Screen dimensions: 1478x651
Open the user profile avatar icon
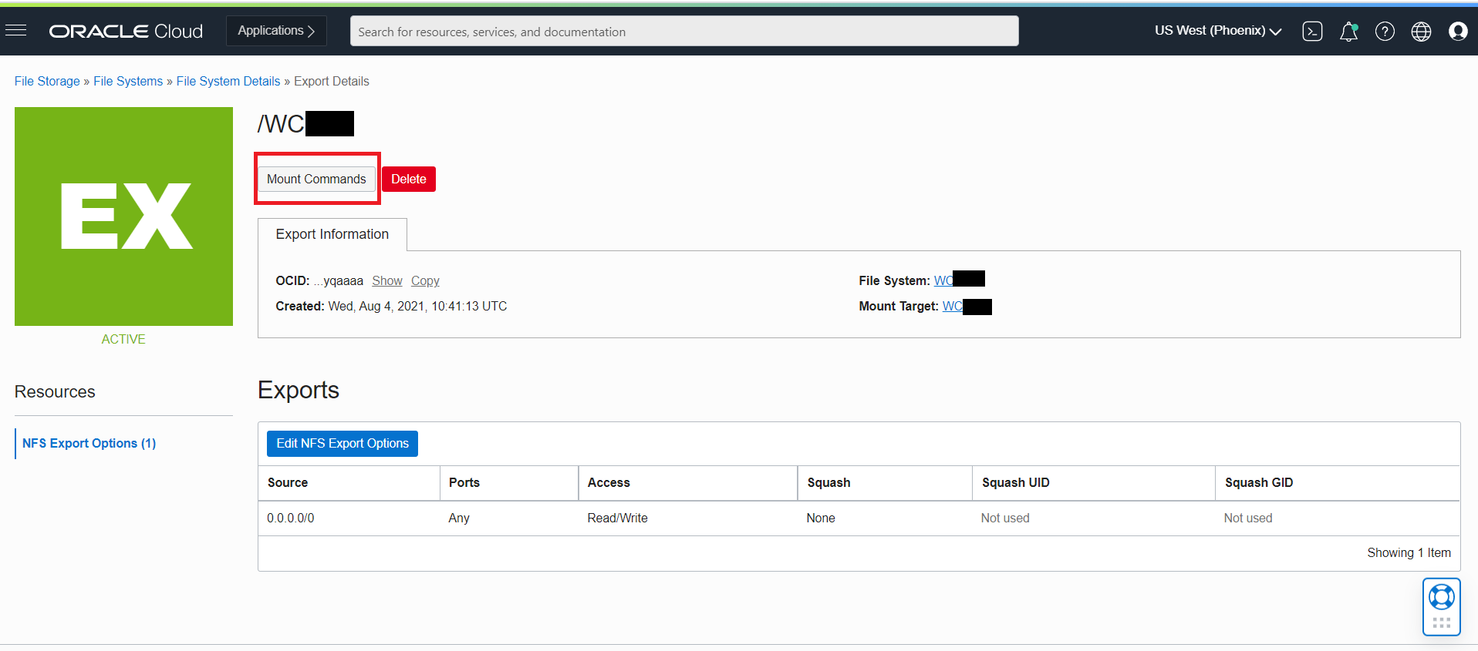click(x=1458, y=31)
